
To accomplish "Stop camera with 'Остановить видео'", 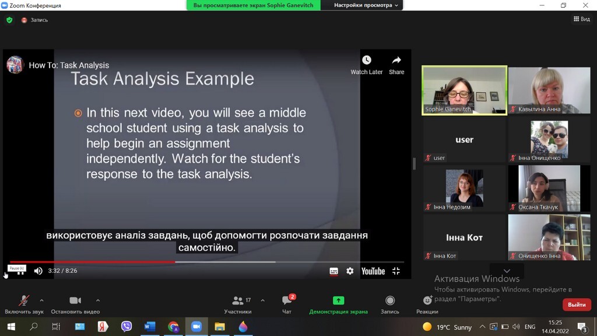I will [75, 304].
